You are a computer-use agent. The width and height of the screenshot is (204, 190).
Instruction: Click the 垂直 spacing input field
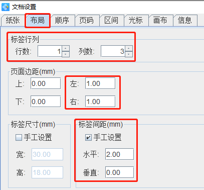[x=119, y=172]
